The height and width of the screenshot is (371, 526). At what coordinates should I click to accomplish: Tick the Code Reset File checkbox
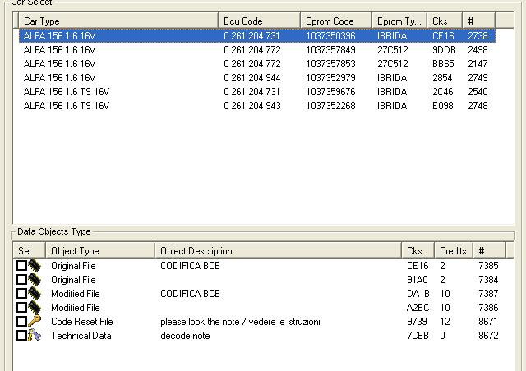21,322
